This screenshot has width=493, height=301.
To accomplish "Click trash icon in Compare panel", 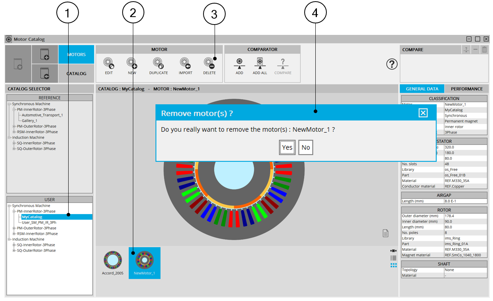I will point(484,50).
